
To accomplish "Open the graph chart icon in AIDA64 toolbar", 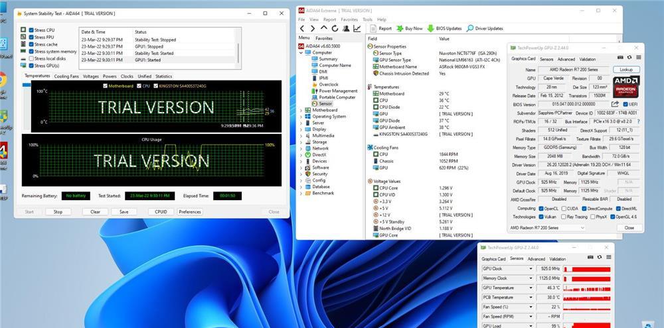I will (x=357, y=28).
